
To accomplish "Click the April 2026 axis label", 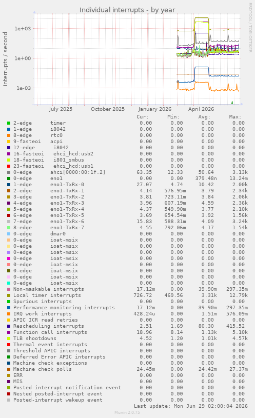I will 201,109.
